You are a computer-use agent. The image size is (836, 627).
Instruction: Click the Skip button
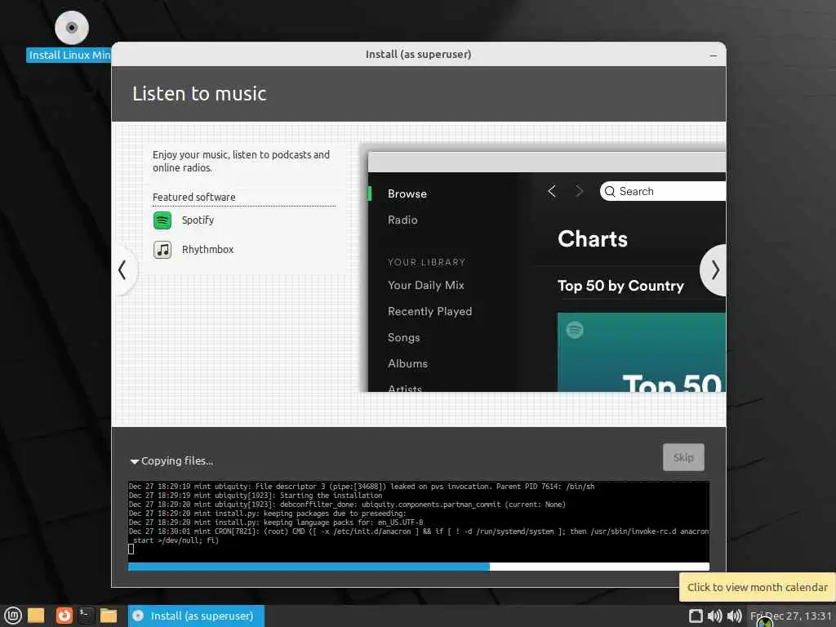pyautogui.click(x=683, y=457)
